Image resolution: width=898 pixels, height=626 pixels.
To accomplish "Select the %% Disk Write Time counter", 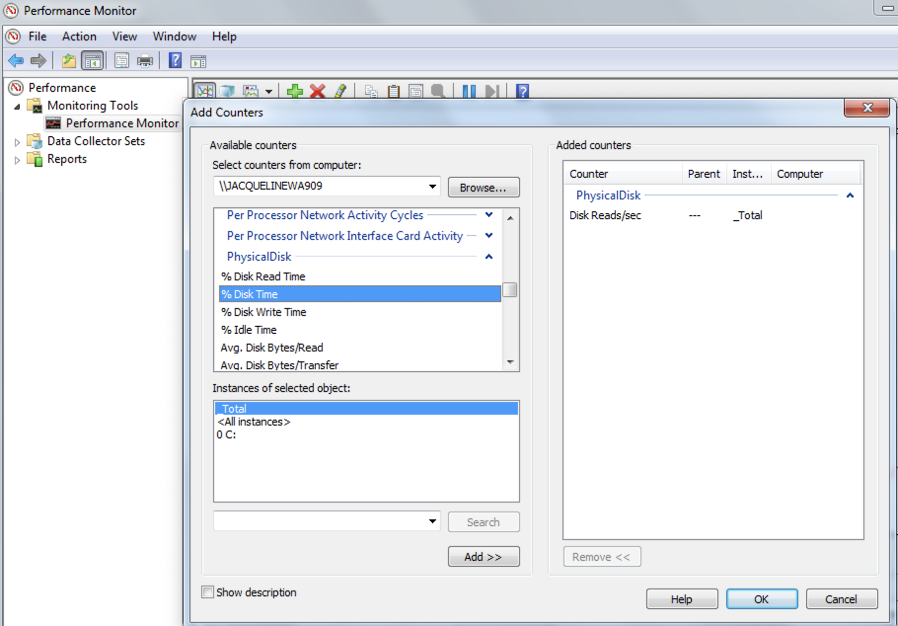I will point(263,312).
